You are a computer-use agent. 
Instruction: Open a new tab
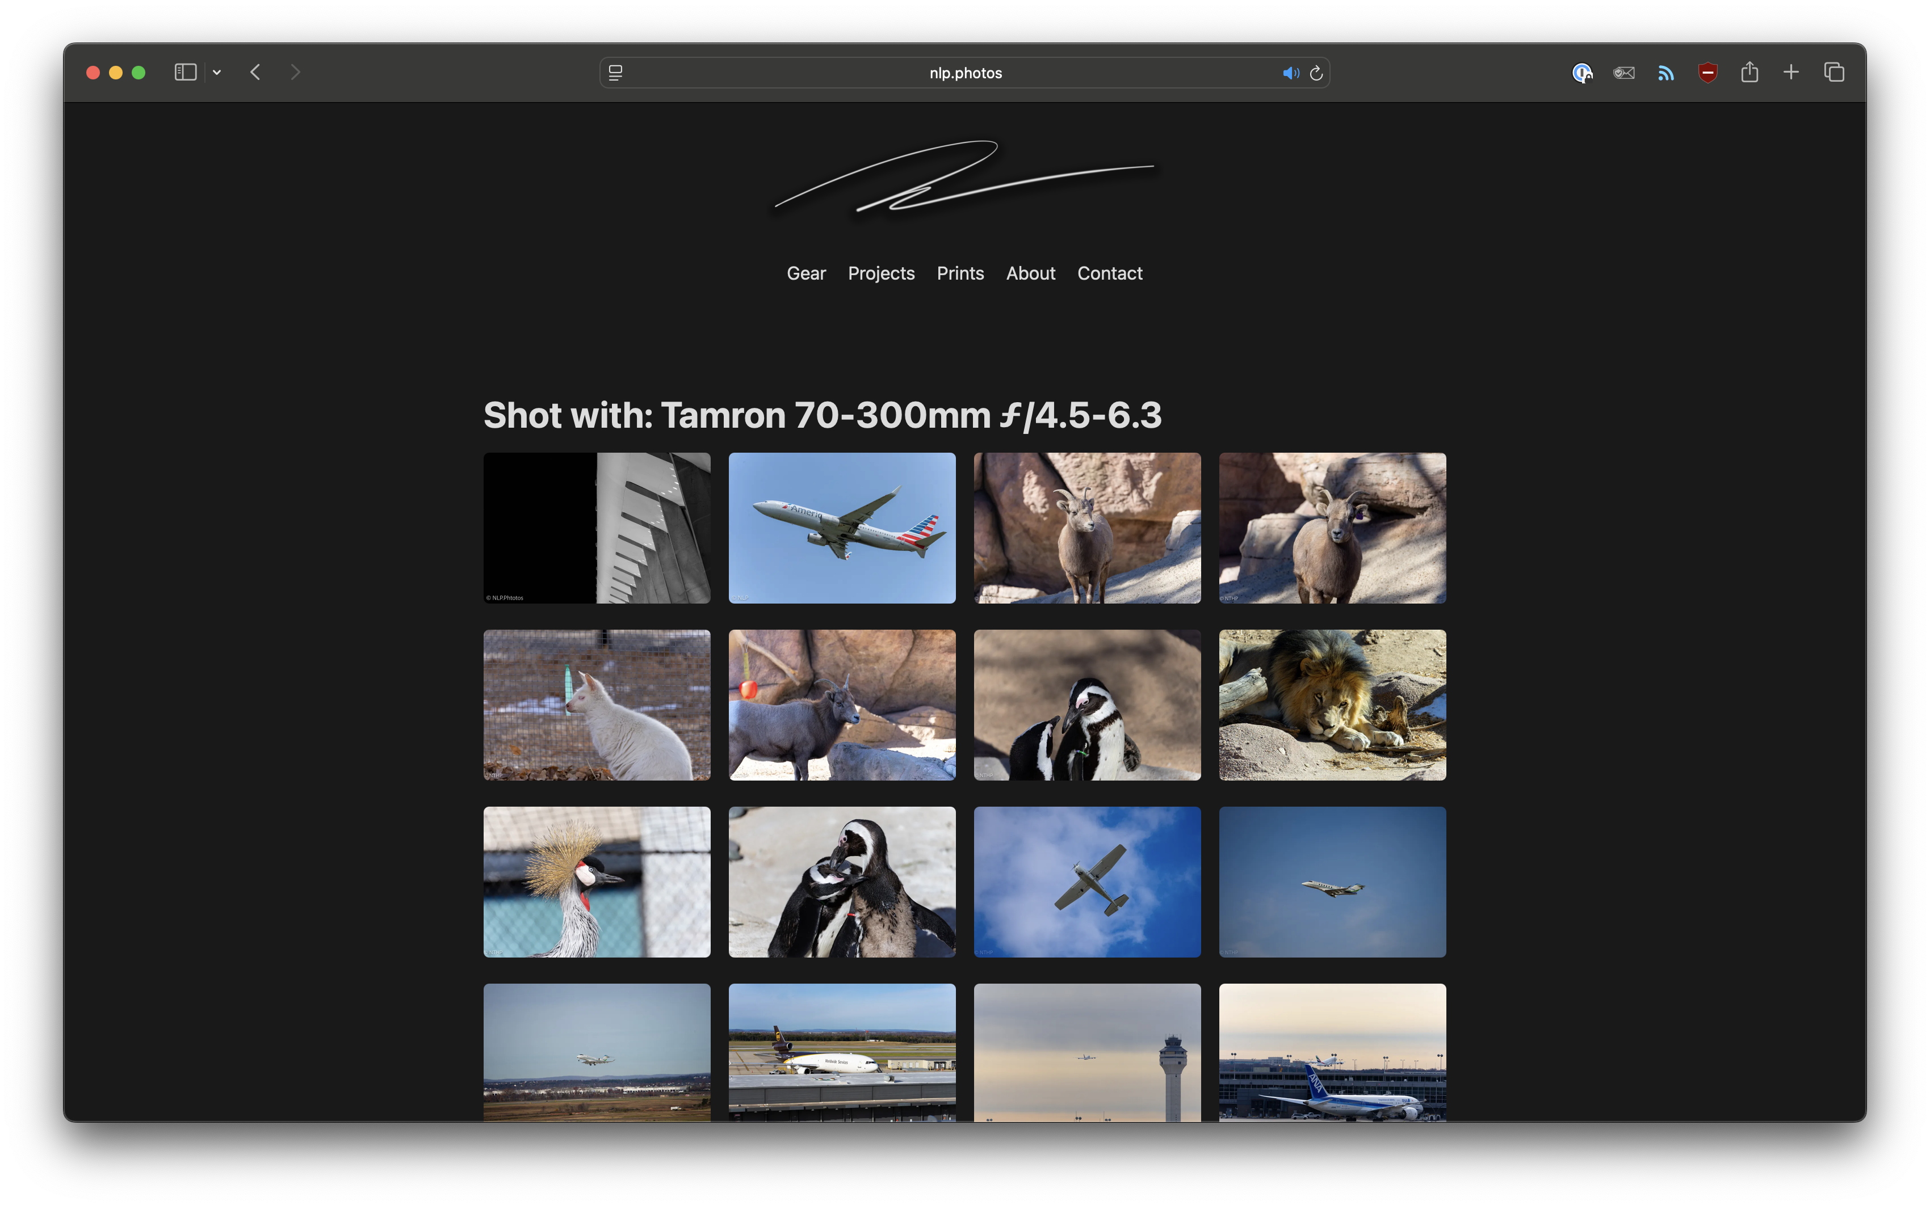coord(1791,73)
